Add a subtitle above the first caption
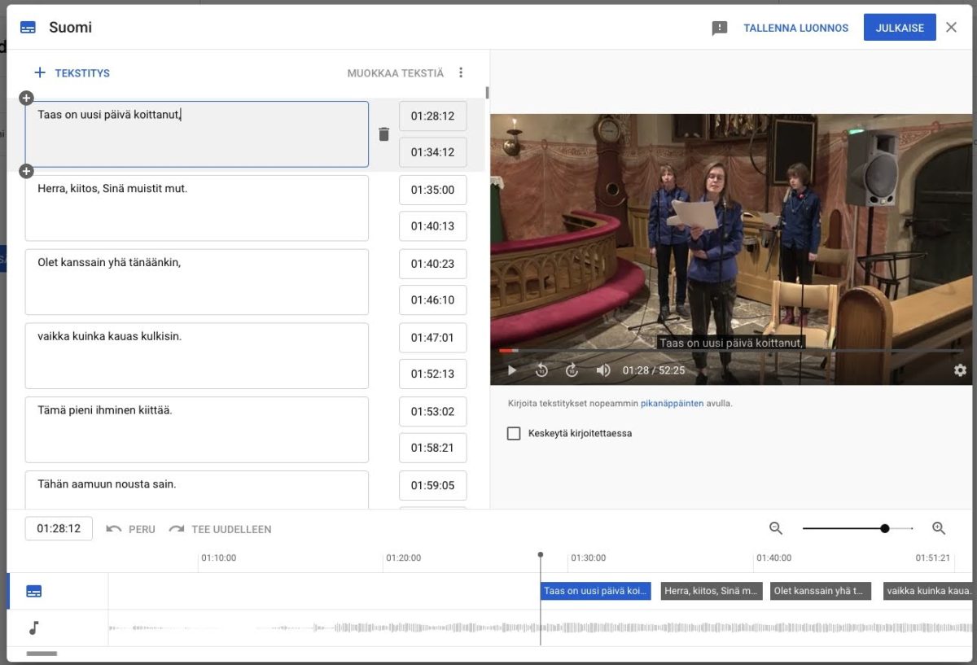 [x=26, y=98]
